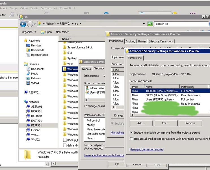Select the Recent Places icon

(x=28, y=55)
